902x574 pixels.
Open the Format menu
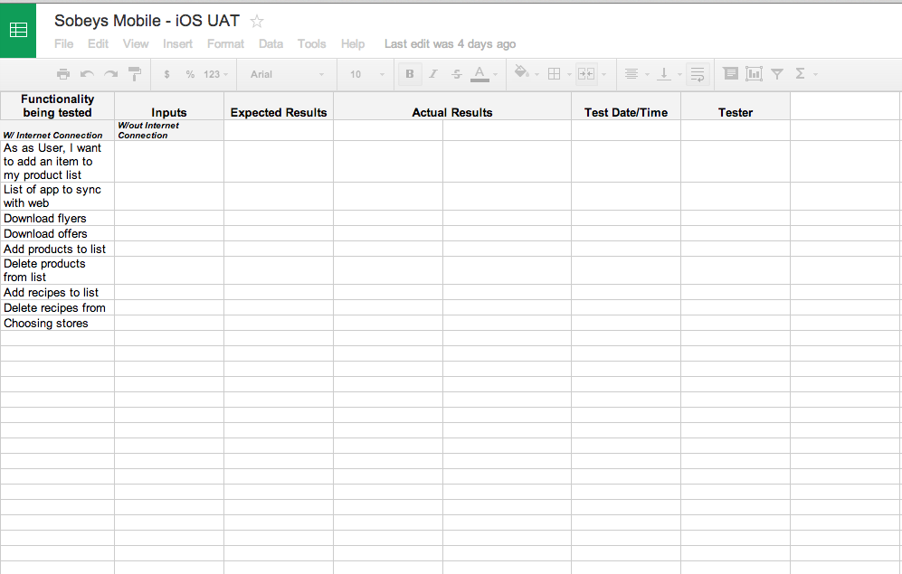225,44
